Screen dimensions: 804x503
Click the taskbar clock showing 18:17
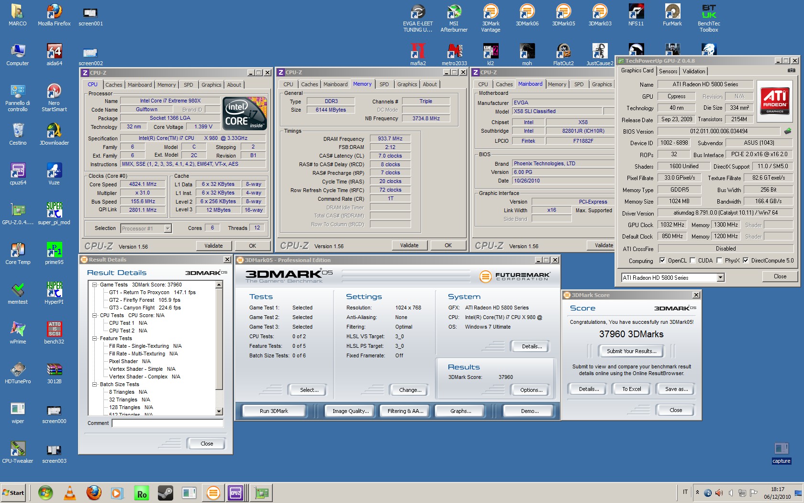[x=778, y=493]
